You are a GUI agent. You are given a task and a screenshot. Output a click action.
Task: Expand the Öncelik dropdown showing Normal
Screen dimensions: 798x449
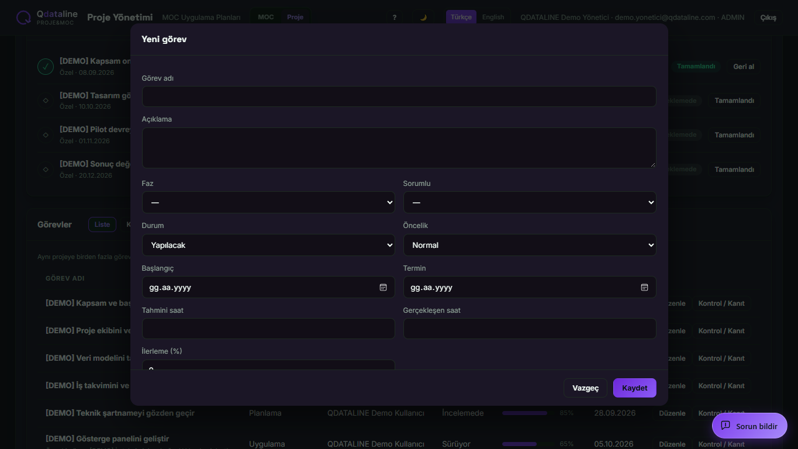coord(530,245)
